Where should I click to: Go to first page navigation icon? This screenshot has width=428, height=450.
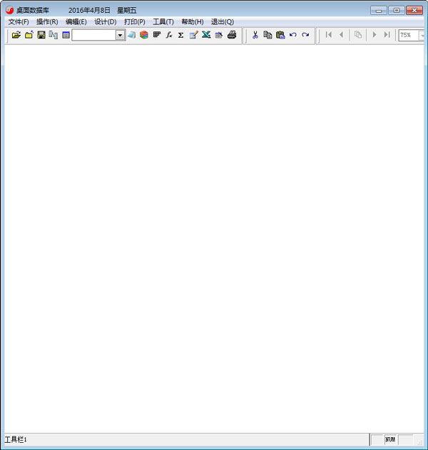coord(329,35)
